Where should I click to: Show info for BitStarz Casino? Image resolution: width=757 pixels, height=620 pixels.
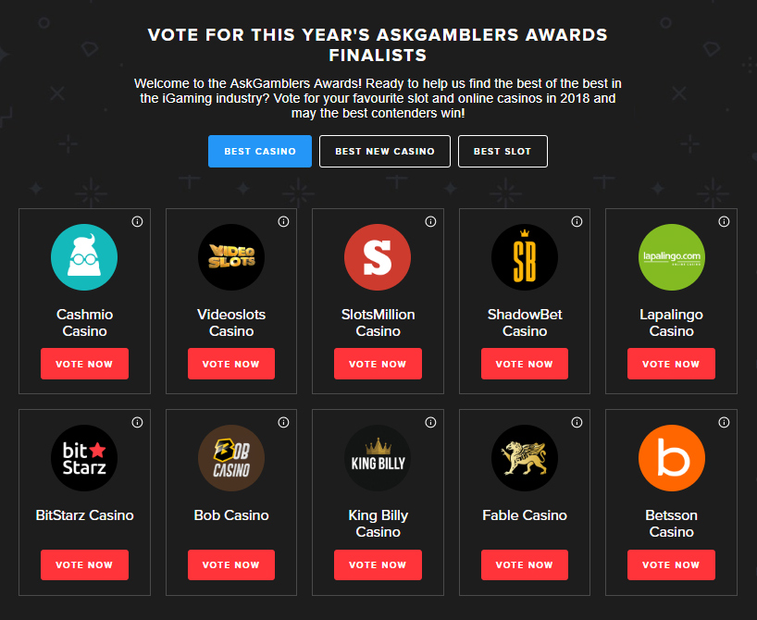tap(137, 423)
